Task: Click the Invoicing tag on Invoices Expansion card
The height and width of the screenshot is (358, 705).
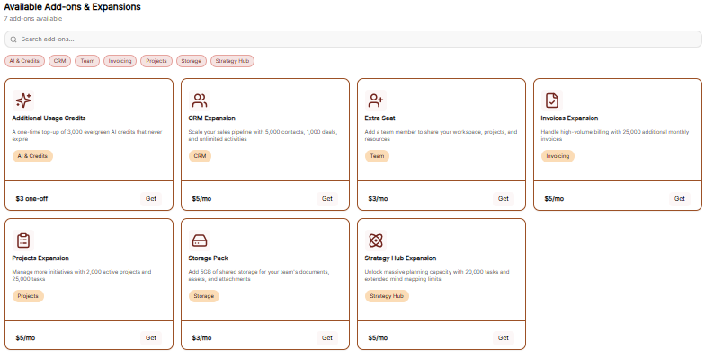Action: 558,156
